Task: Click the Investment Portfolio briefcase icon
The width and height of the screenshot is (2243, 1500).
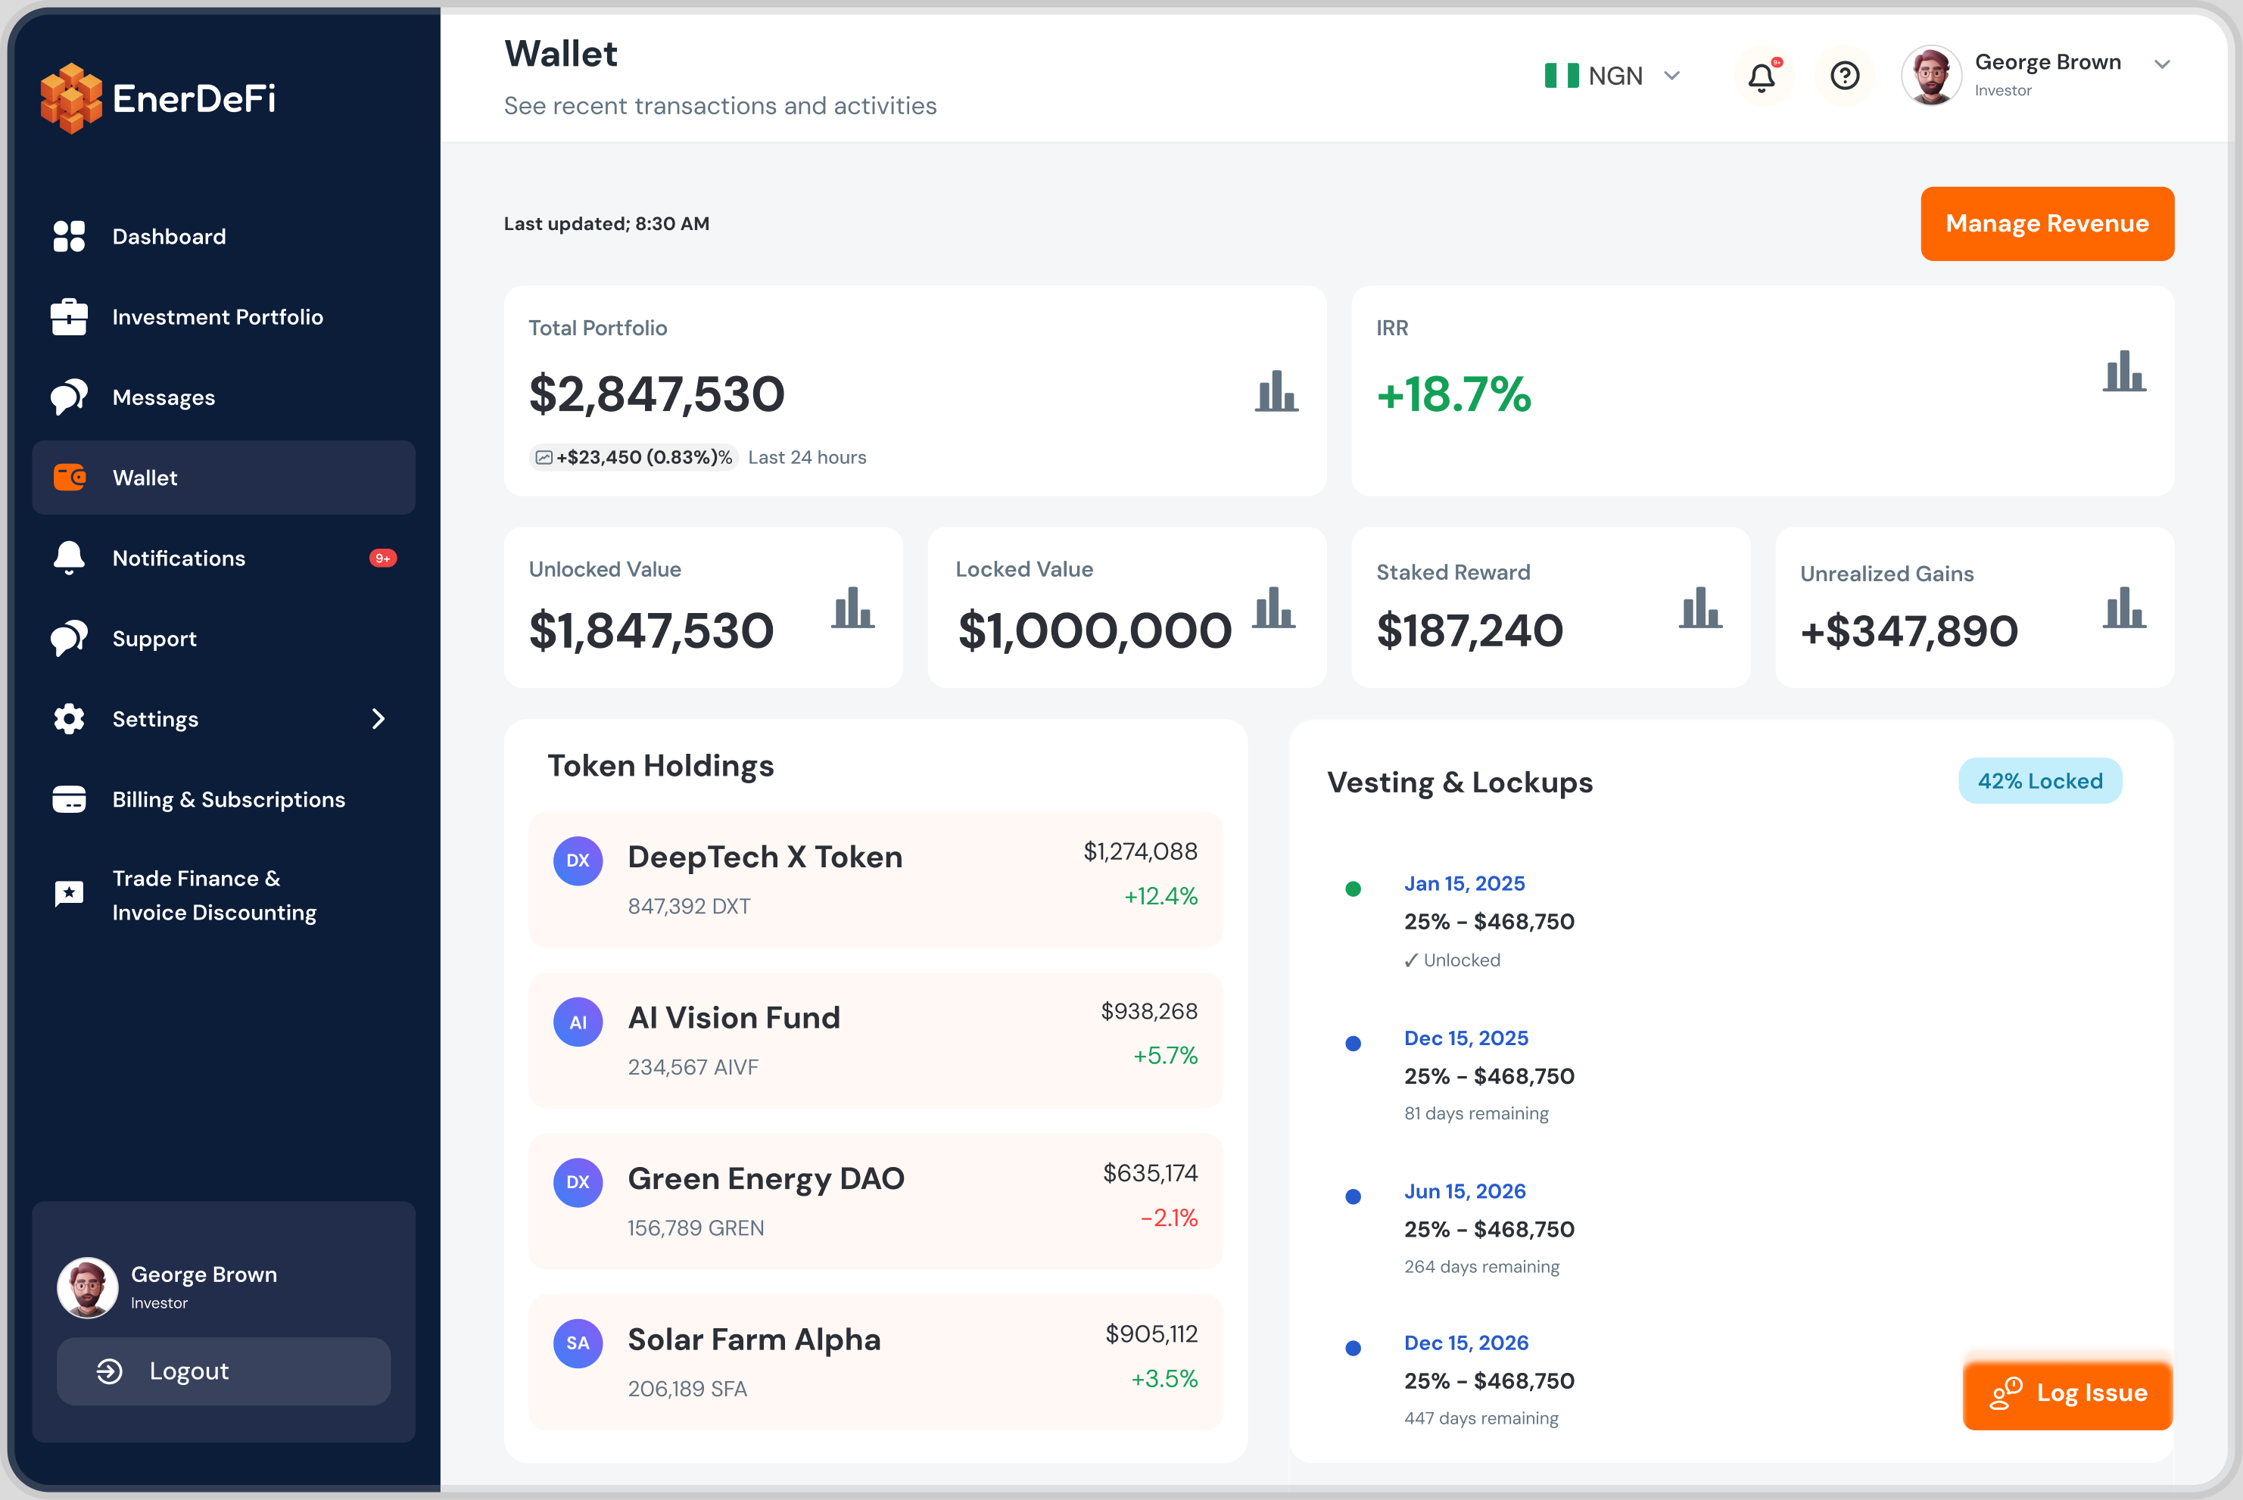Action: point(69,316)
